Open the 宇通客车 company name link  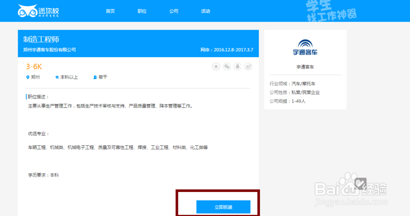coord(305,67)
